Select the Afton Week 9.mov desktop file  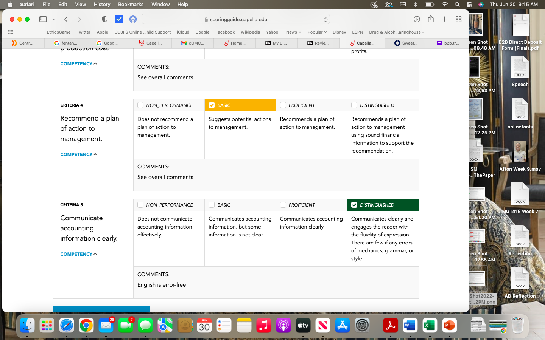(520, 156)
